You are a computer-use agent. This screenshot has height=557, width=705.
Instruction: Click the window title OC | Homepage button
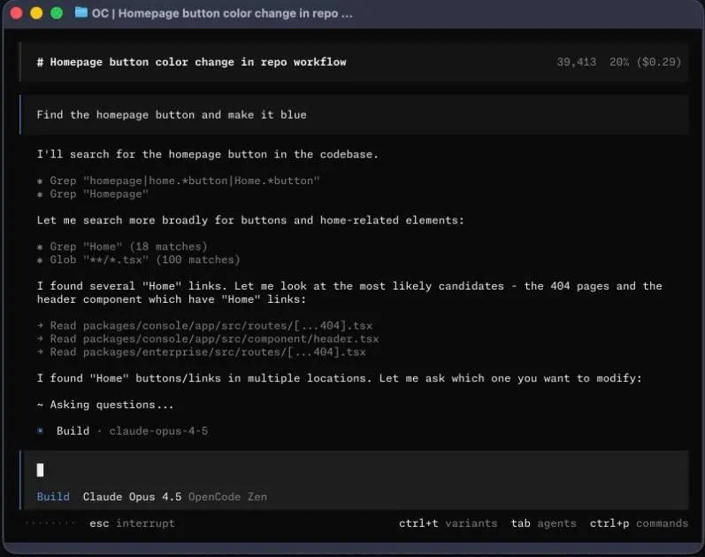coord(222,13)
